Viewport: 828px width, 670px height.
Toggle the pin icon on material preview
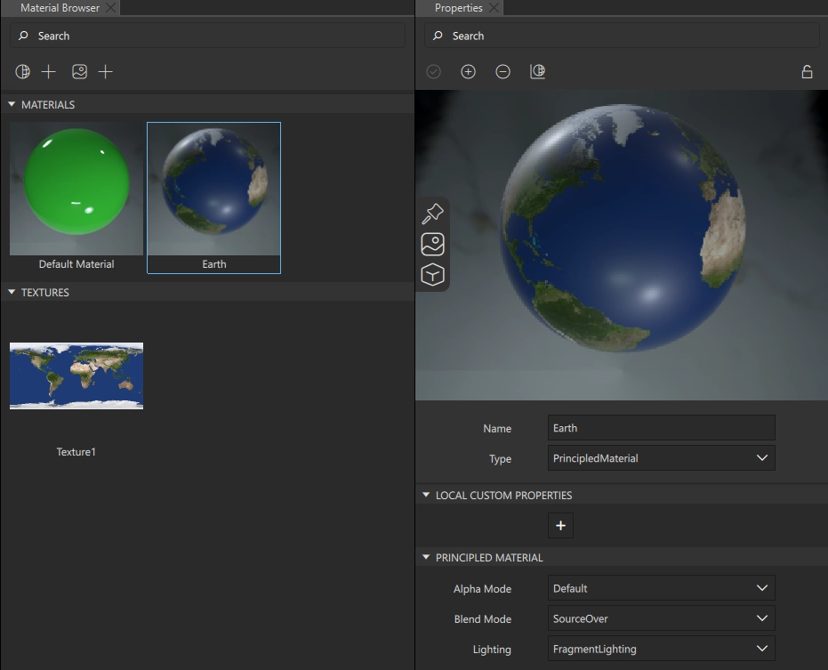[432, 214]
